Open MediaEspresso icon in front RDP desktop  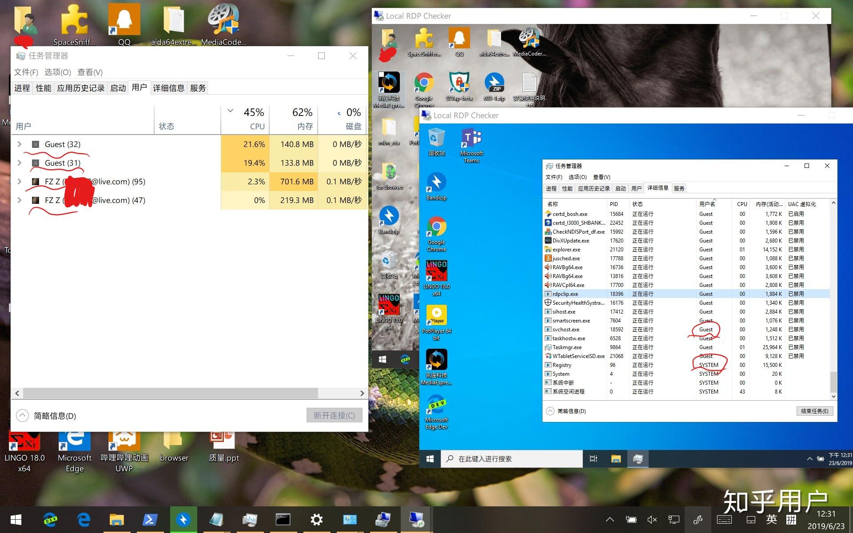(436, 367)
